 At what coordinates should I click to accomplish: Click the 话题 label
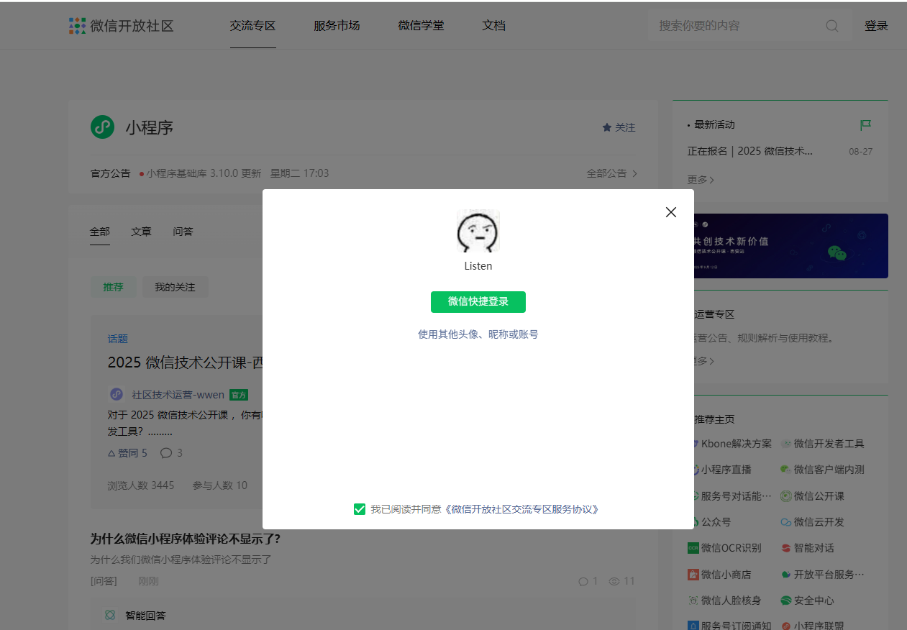coord(118,339)
